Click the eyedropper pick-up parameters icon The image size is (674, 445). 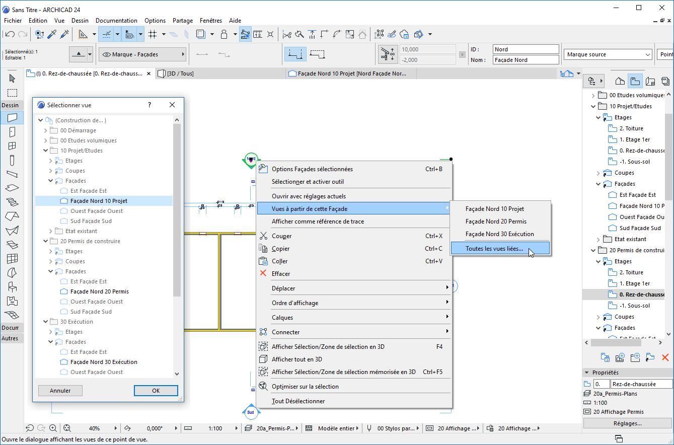click(52, 34)
